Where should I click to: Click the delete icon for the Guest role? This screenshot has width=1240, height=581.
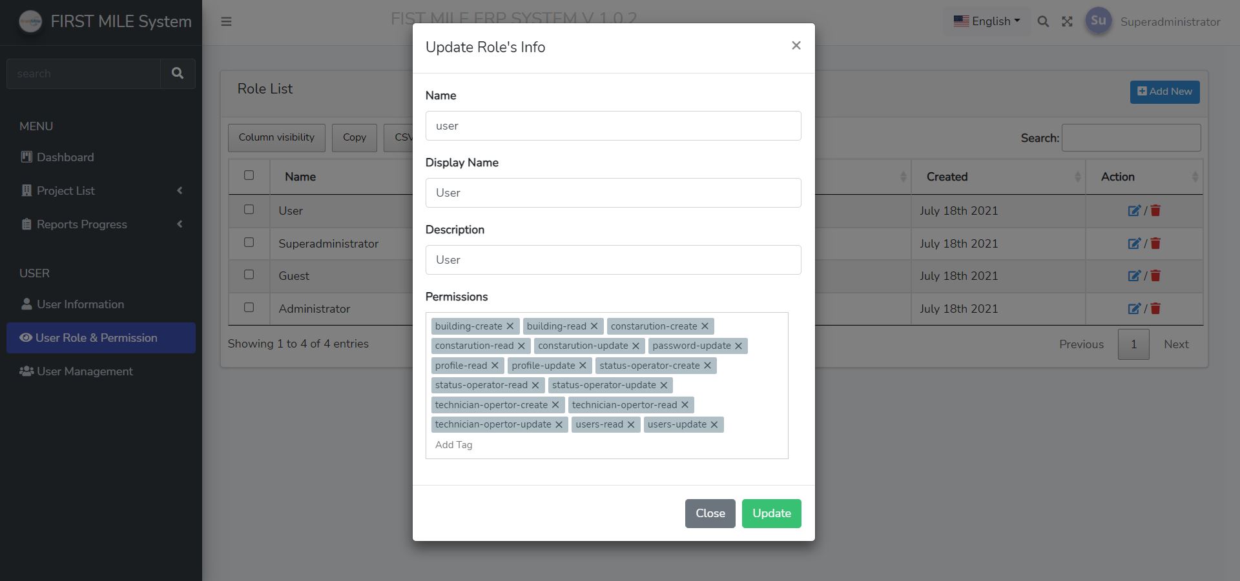click(1155, 275)
